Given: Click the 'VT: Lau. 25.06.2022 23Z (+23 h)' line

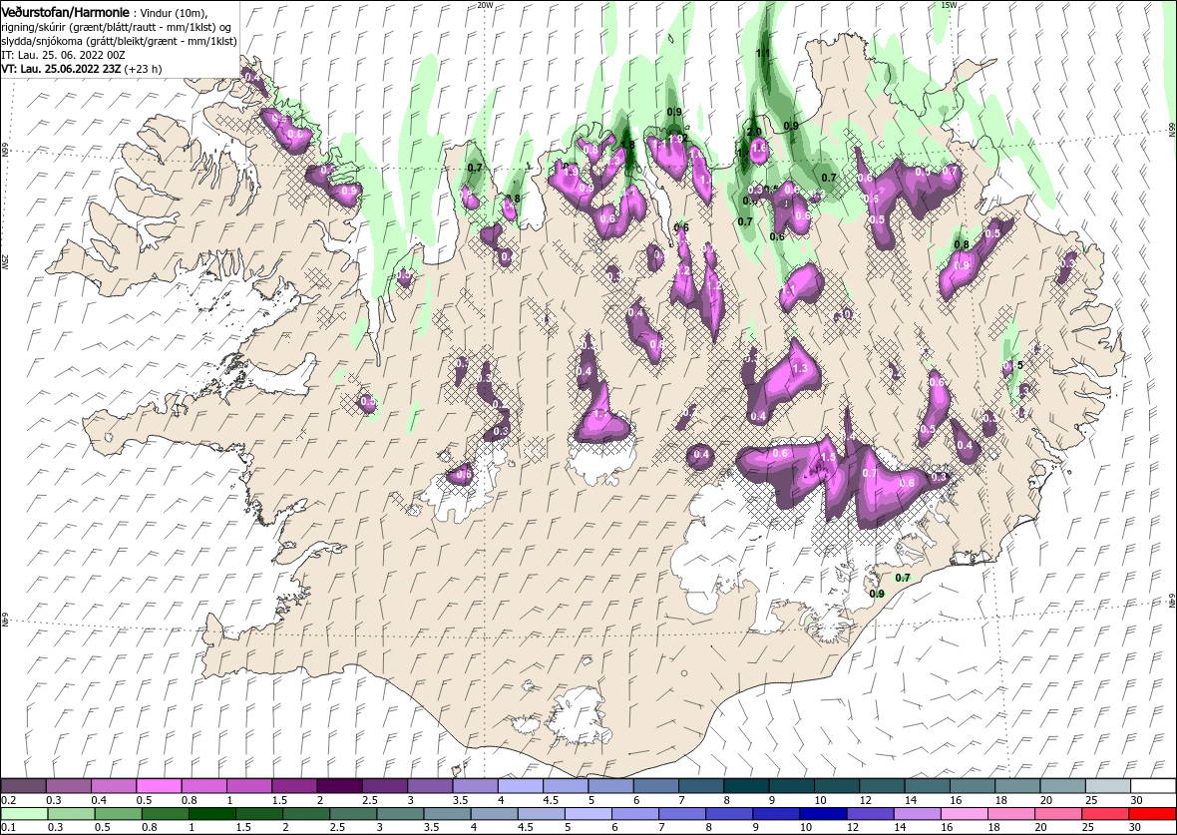Looking at the screenshot, I should click(x=82, y=68).
